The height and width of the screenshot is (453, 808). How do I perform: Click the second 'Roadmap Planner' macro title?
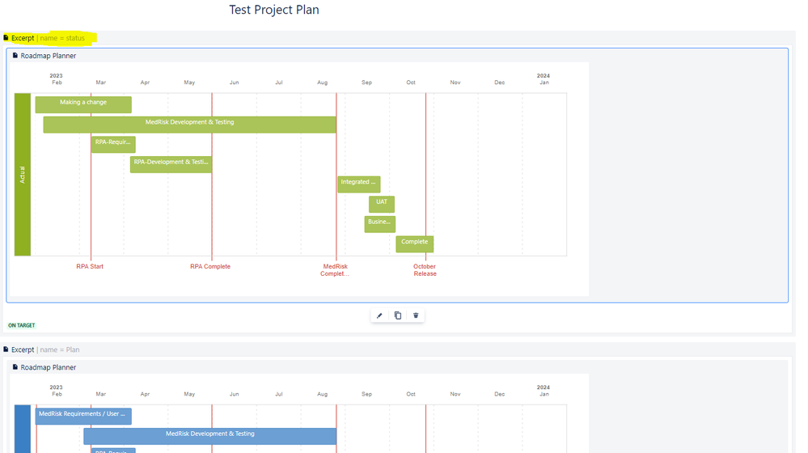48,367
